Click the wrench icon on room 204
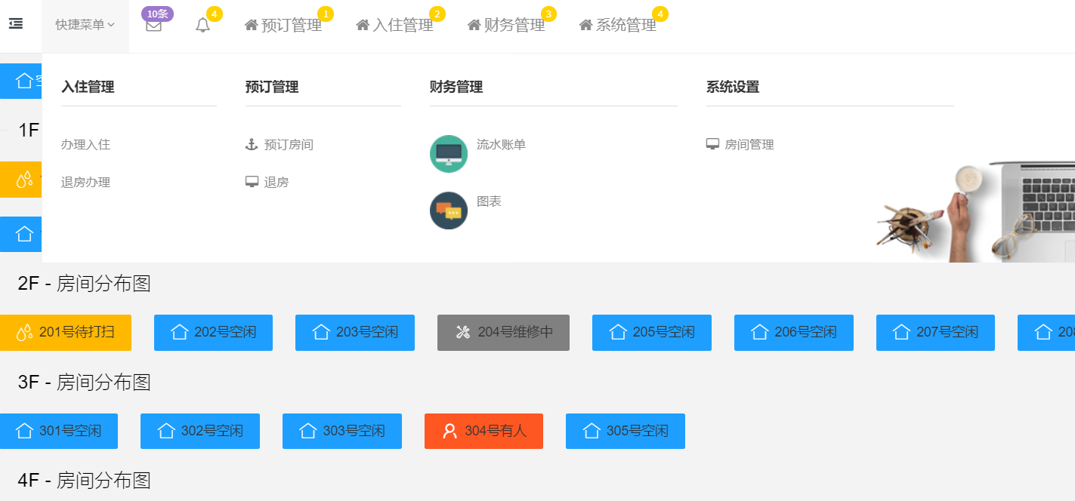This screenshot has width=1075, height=501. click(463, 332)
